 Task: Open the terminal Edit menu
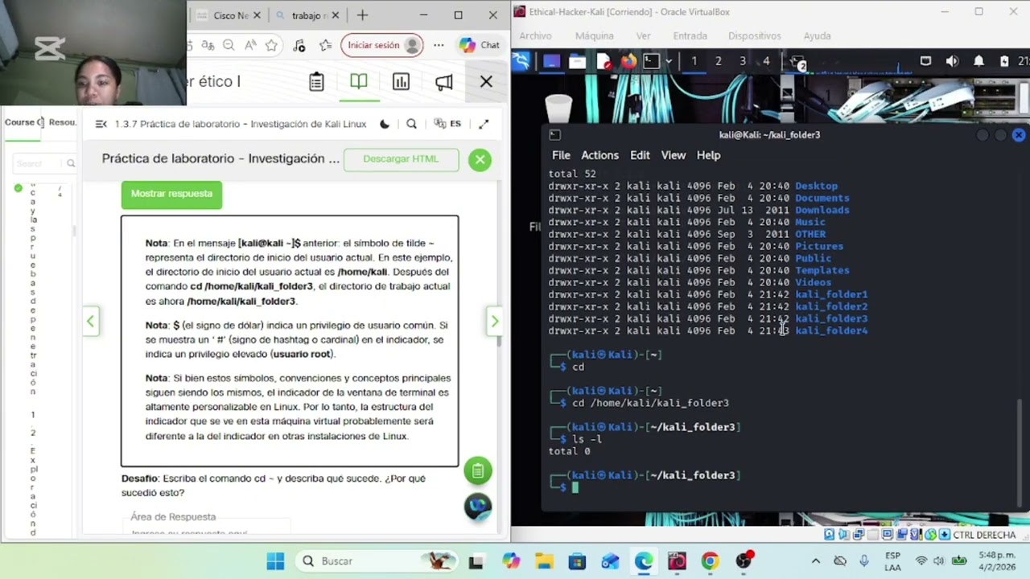tap(640, 155)
